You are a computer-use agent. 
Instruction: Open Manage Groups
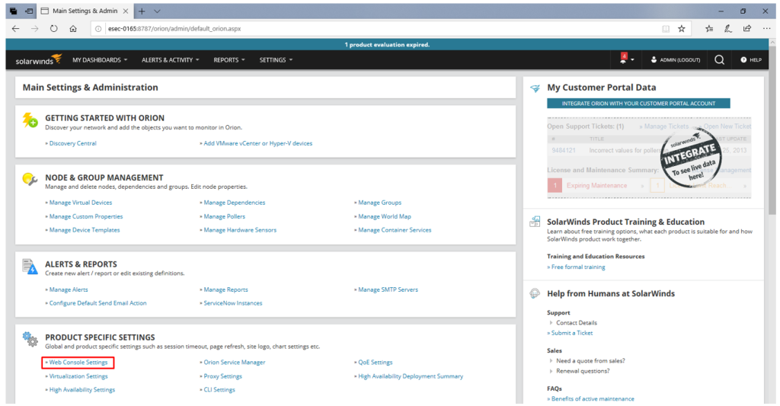click(x=379, y=203)
